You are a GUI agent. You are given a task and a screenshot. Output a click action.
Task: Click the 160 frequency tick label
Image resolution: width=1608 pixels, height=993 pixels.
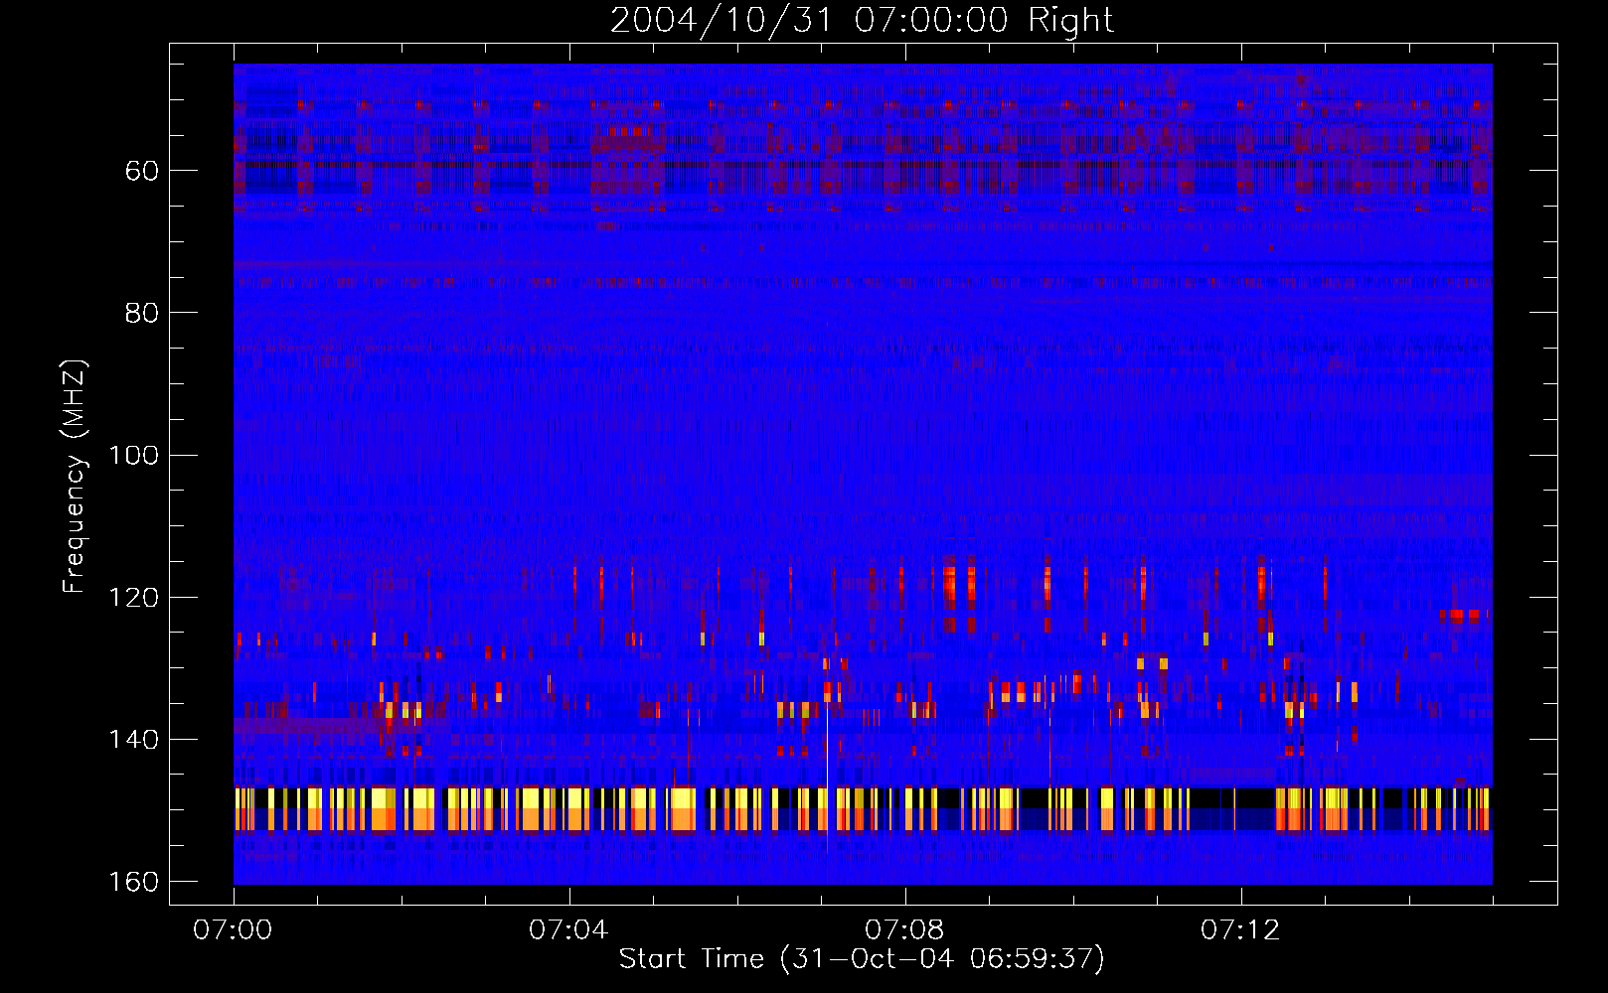pos(133,881)
